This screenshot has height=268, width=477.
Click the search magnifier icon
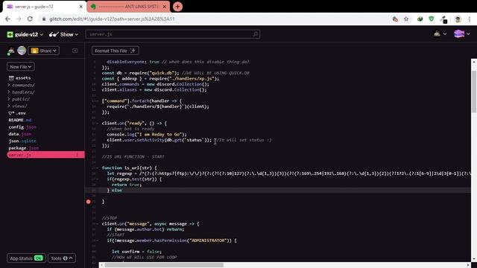point(256,34)
